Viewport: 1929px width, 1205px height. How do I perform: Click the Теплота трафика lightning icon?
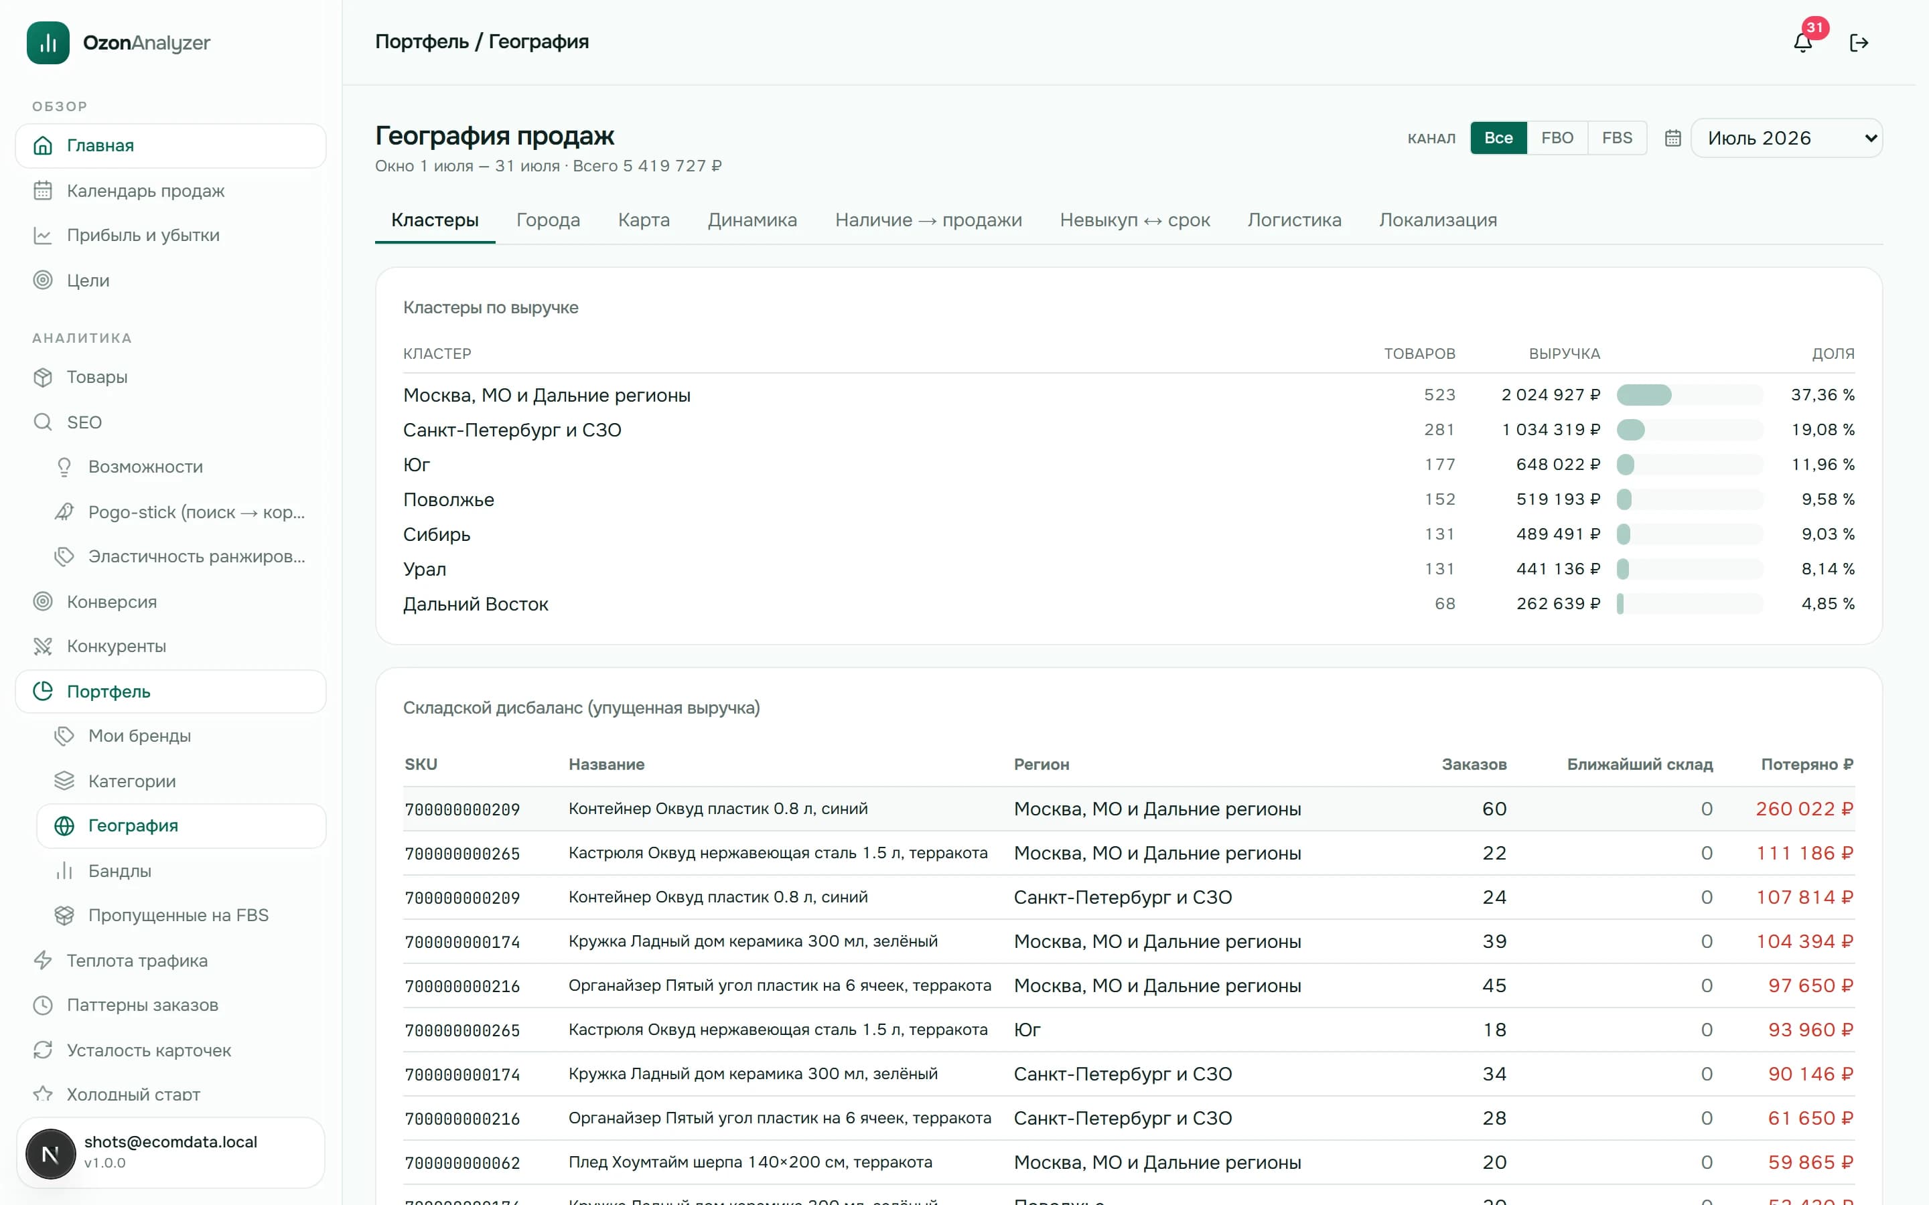click(x=43, y=959)
